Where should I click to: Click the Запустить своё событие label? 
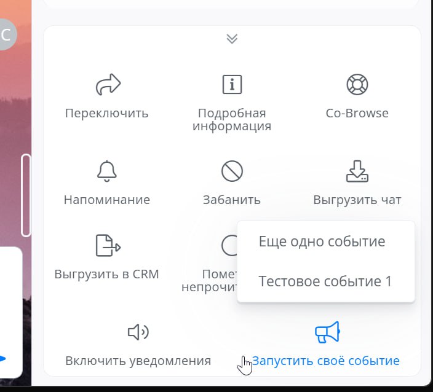(x=325, y=361)
